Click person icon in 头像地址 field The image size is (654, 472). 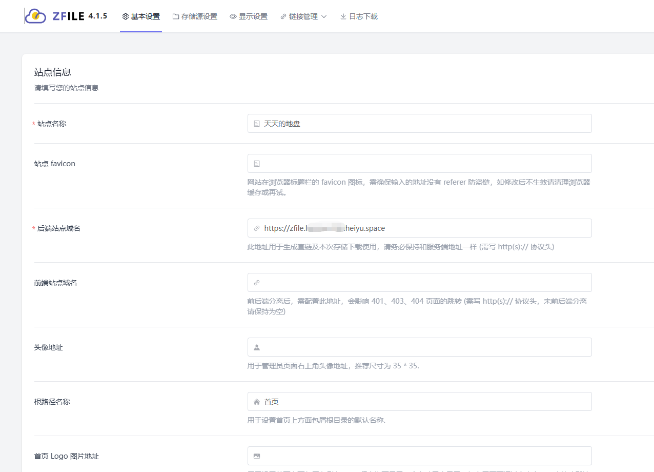(257, 347)
